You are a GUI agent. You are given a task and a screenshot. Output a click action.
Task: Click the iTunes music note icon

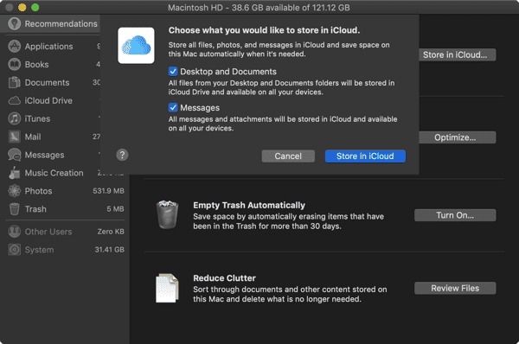[14, 118]
